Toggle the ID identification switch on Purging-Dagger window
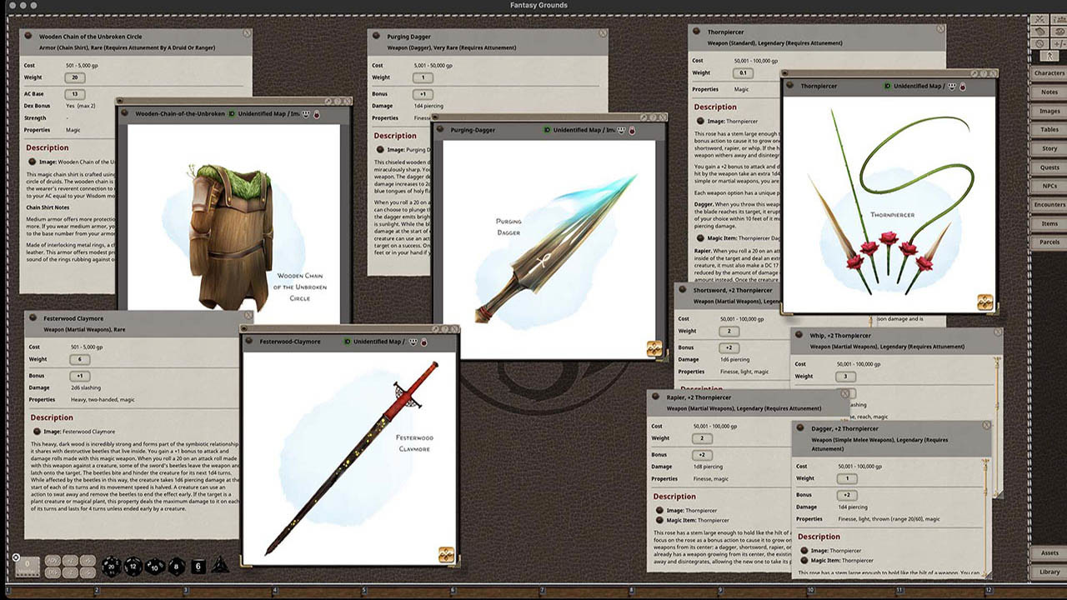This screenshot has width=1067, height=600. (547, 130)
